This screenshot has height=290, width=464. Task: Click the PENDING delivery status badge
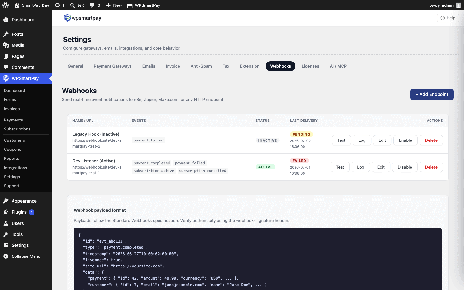pos(301,134)
